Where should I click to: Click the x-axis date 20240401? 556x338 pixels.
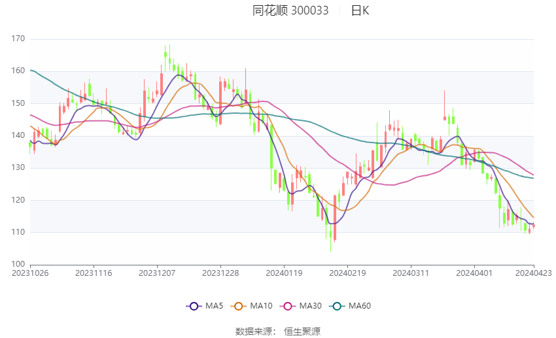(474, 273)
